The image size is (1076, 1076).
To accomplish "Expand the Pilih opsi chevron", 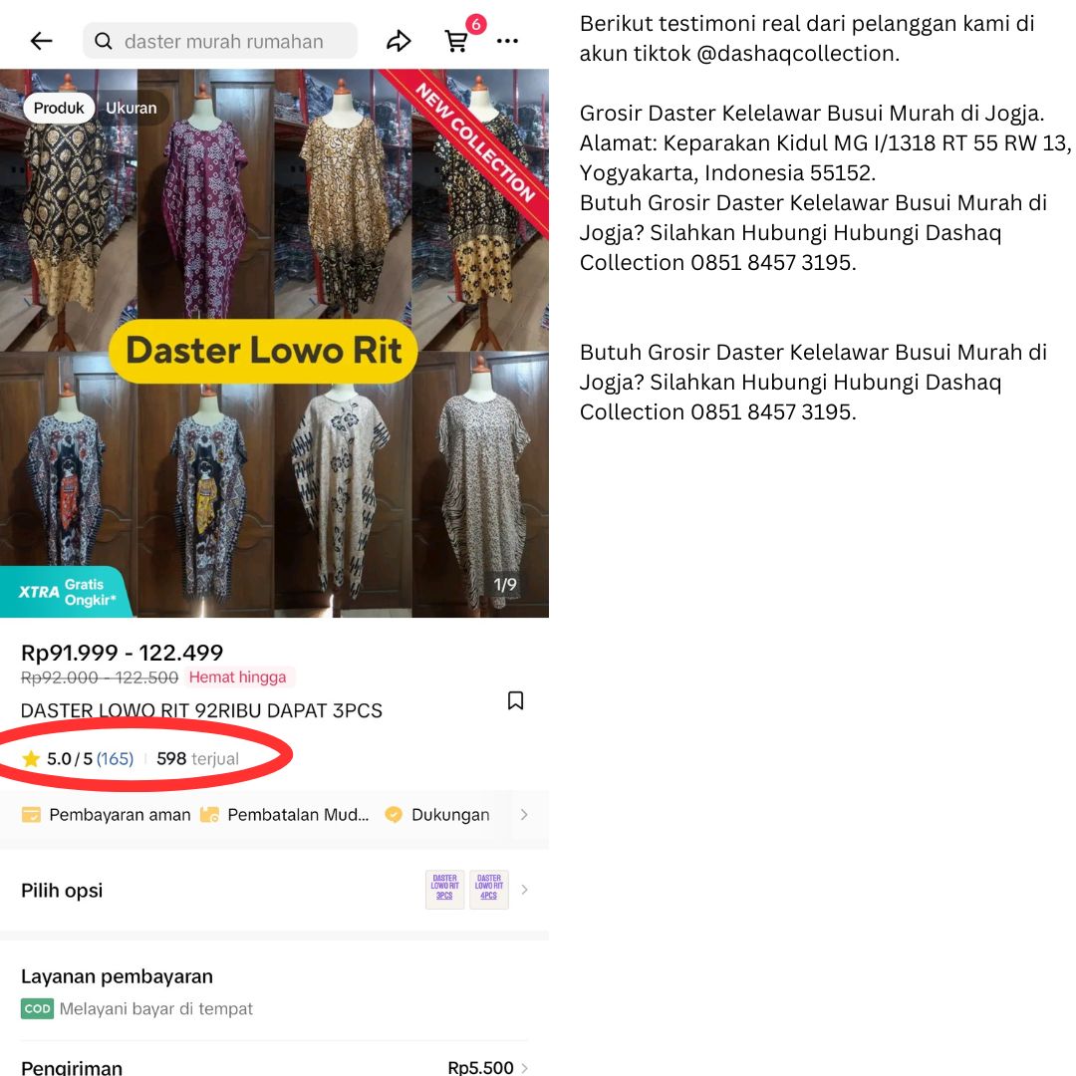I will tap(524, 890).
